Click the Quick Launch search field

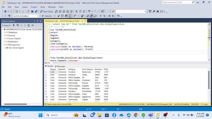pyautogui.click(x=178, y=2)
